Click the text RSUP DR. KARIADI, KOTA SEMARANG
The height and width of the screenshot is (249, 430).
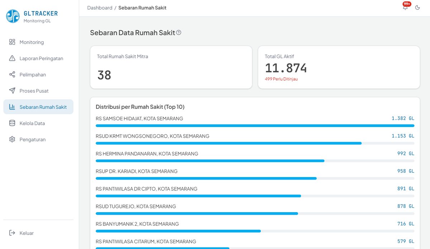coord(137,171)
